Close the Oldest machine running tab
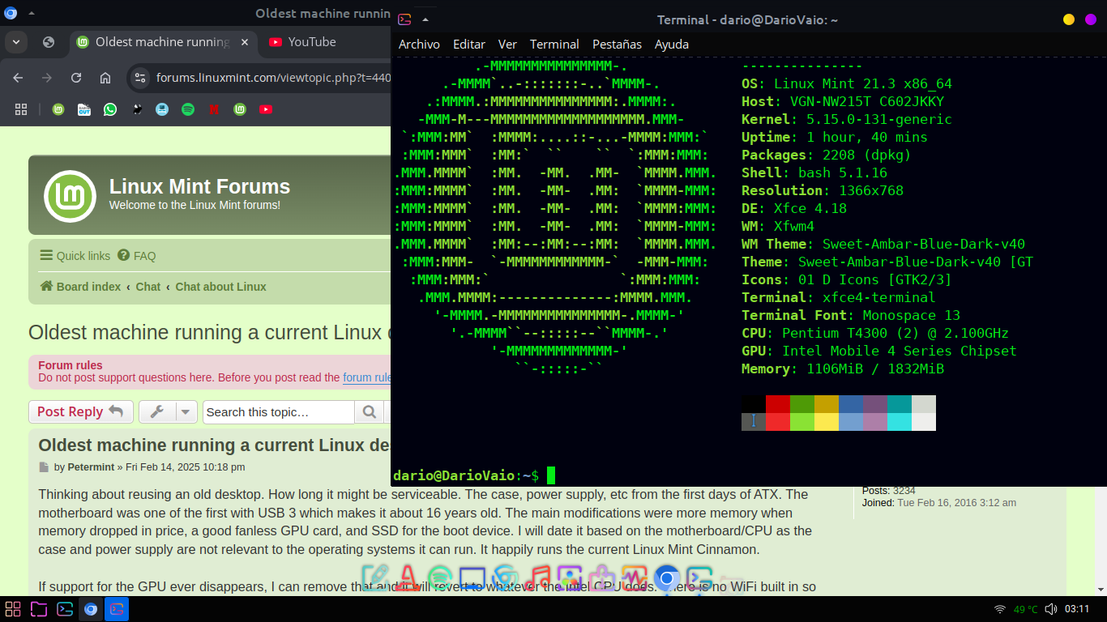 [245, 42]
